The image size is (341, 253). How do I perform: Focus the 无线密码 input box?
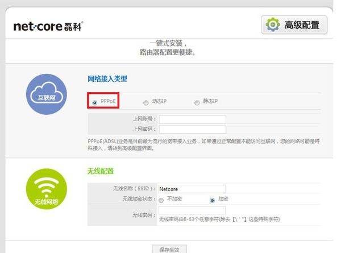tap(192, 210)
